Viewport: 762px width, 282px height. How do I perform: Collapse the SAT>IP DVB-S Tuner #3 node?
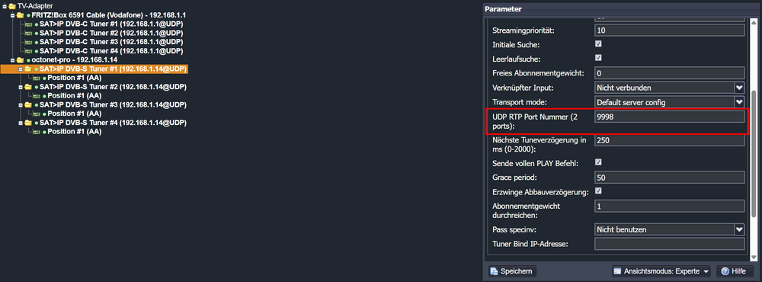(21, 104)
